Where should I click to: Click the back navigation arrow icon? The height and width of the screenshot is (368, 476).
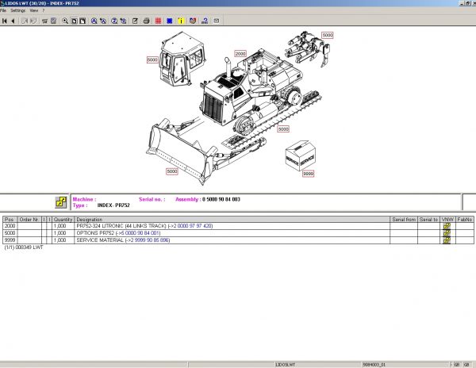(13, 21)
